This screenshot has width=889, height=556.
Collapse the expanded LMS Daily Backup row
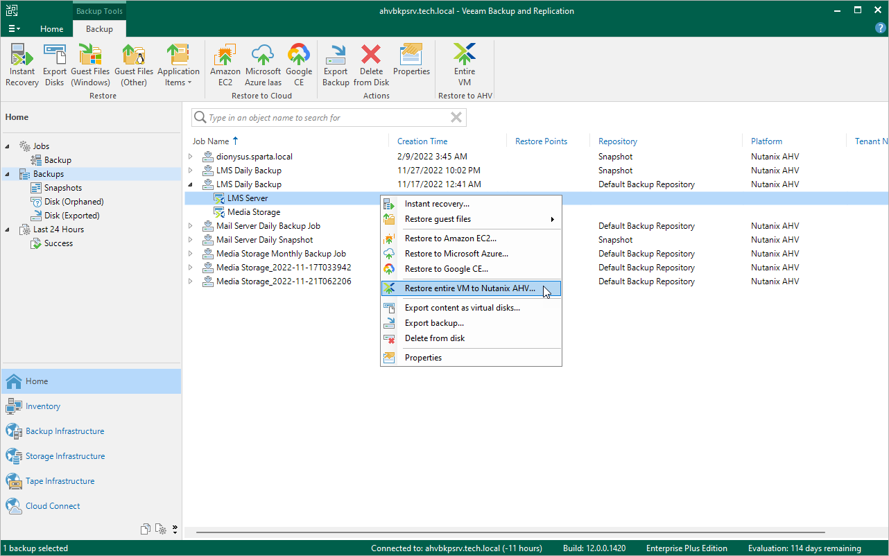click(x=191, y=184)
